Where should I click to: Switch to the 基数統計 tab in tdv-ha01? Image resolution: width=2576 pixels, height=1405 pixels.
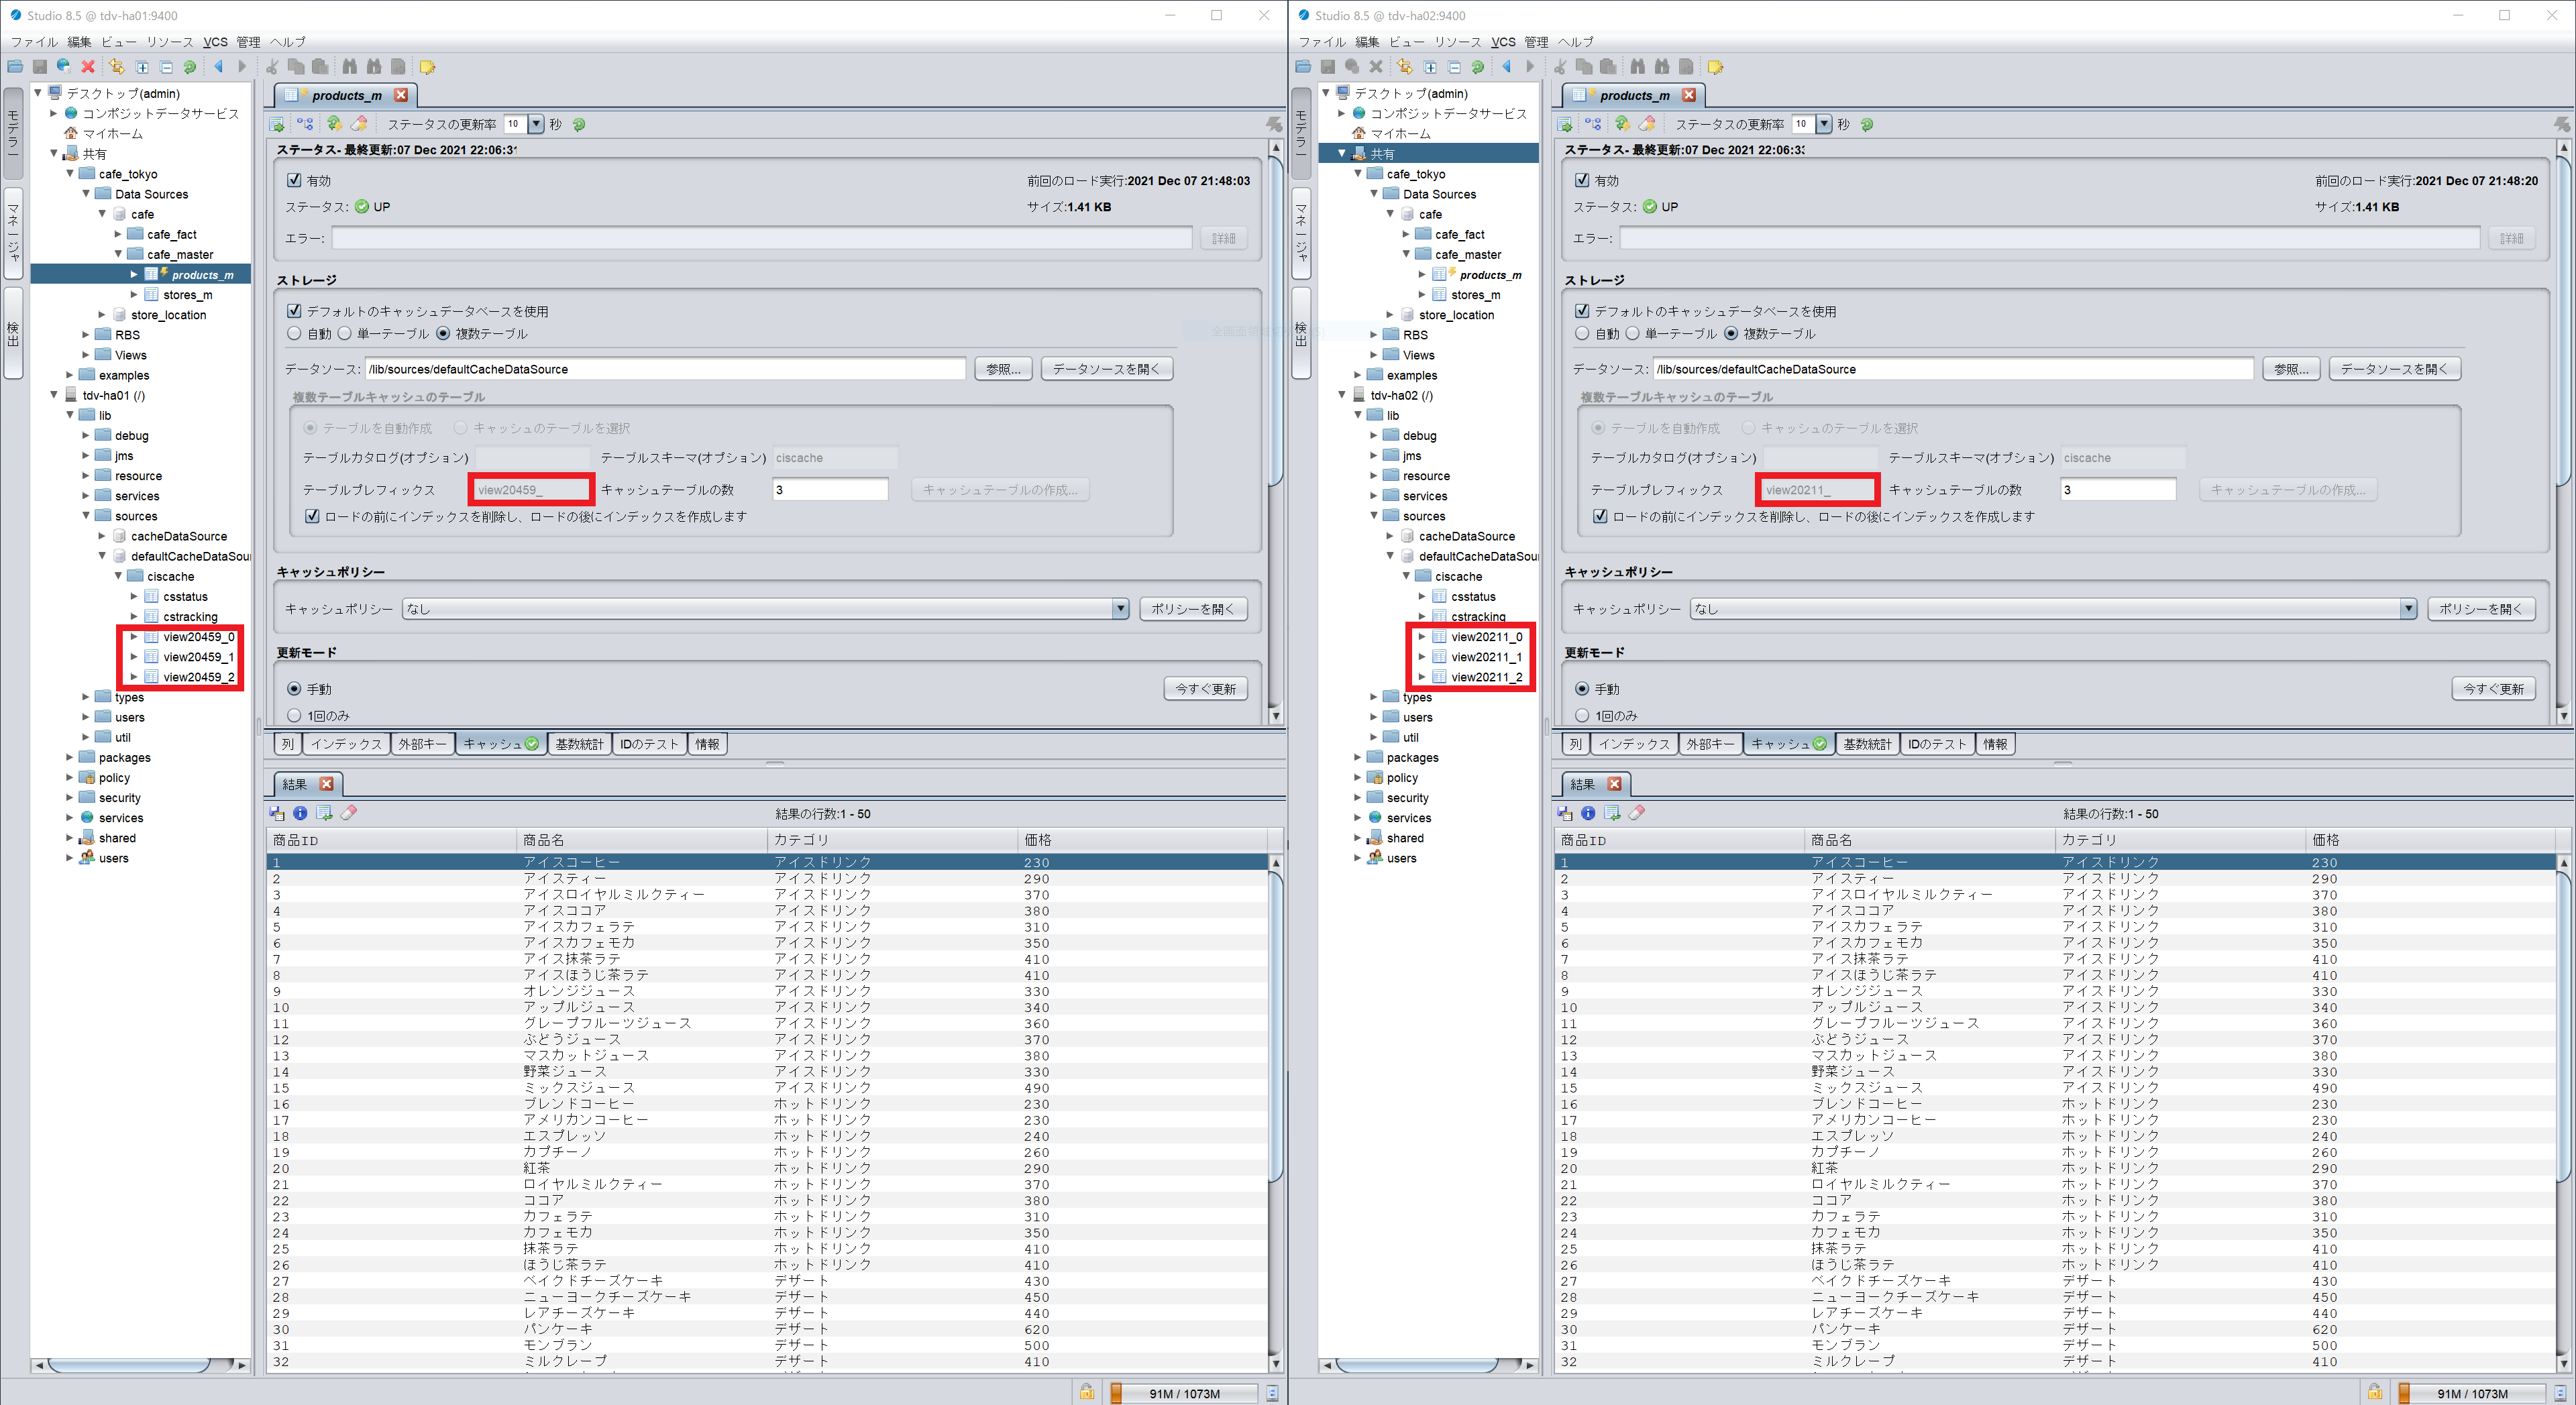[x=580, y=744]
